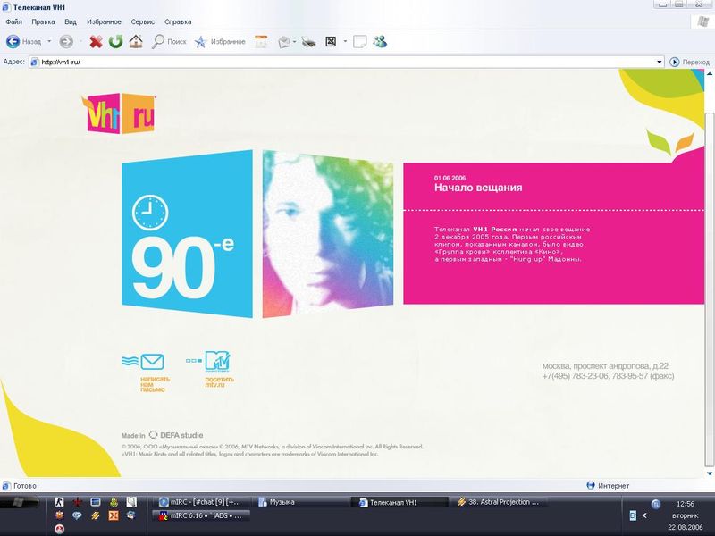Click the page icon in address bar

click(34, 62)
